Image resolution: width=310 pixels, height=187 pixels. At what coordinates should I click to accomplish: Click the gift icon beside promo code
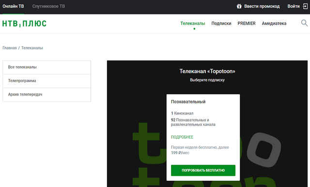pos(239,6)
